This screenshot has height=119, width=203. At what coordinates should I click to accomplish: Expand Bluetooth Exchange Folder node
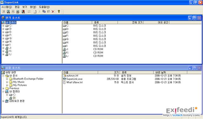[x=7, y=79]
